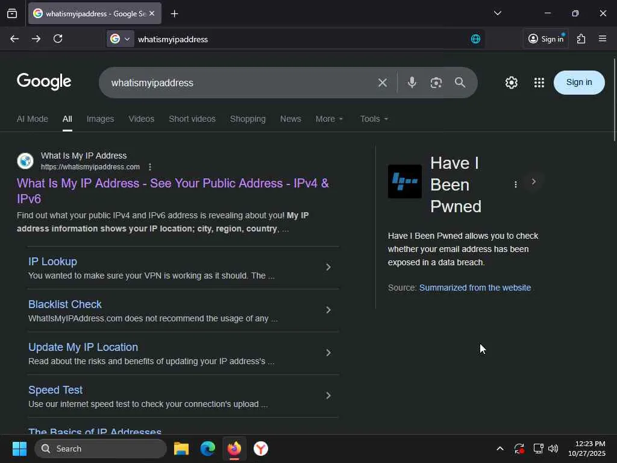This screenshot has width=617, height=463.
Task: Open Yandex Browser from taskbar
Action: (261, 449)
